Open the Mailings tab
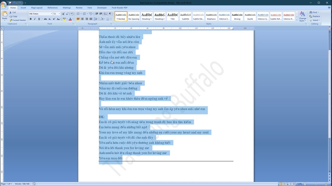Viewport: 332px width, 186px height. coord(67,8)
